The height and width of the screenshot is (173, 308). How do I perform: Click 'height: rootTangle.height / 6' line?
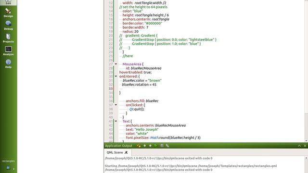pyautogui.click(x=145, y=15)
